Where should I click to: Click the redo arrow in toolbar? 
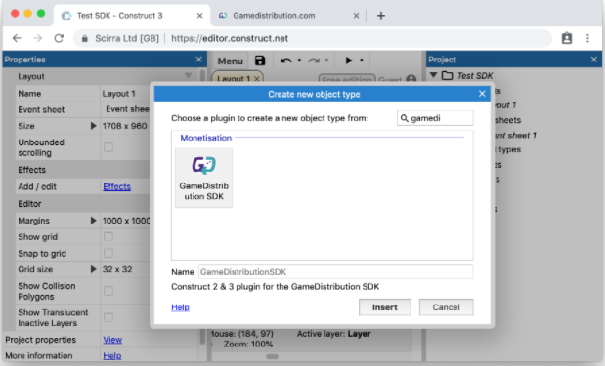(314, 61)
